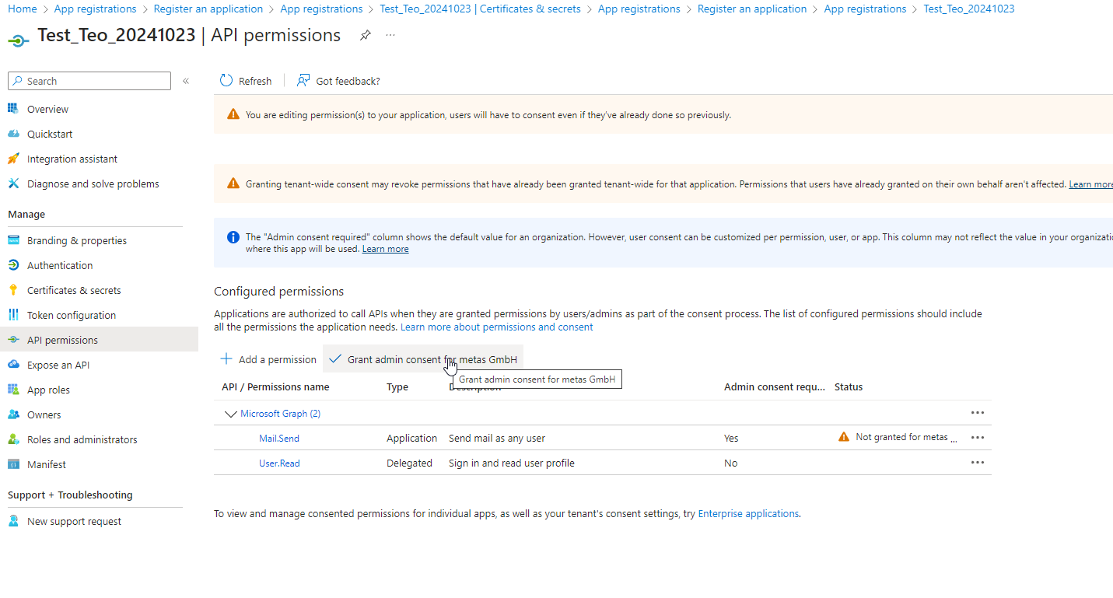Open the Mail.Send permission link
The height and width of the screenshot is (598, 1113).
pyautogui.click(x=279, y=439)
